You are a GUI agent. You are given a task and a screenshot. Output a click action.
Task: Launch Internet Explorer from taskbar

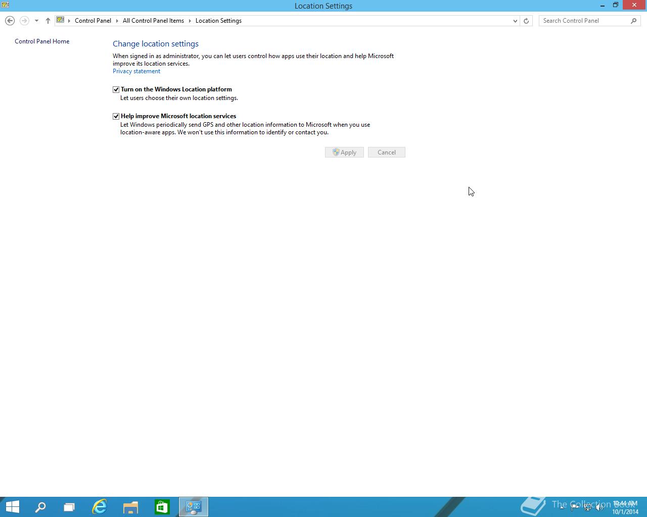coord(100,507)
